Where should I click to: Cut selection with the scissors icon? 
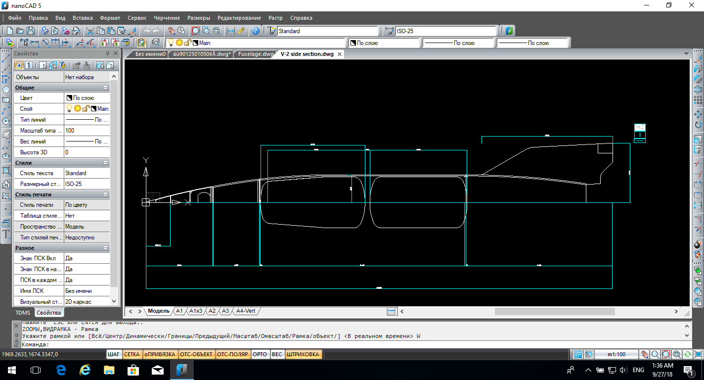tap(90, 31)
